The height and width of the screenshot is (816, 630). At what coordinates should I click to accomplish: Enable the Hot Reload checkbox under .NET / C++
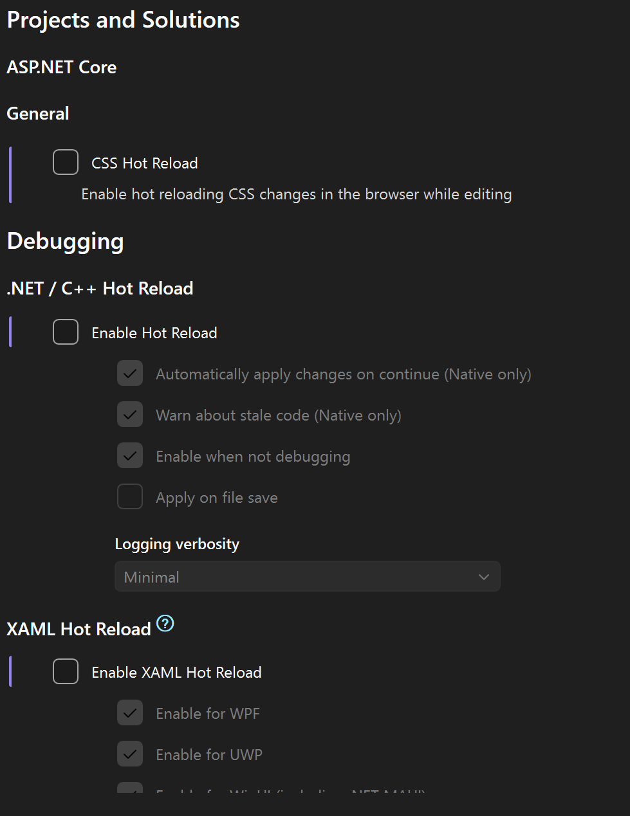[66, 332]
